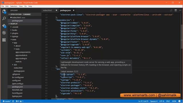Click the "electron-packager" dependency line
The width and height of the screenshot is (183, 103).
coord(76,85)
